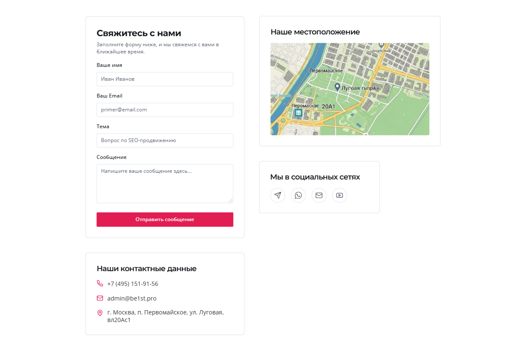Click the red phone icon in contacts
The height and width of the screenshot is (351, 525).
pyautogui.click(x=100, y=284)
